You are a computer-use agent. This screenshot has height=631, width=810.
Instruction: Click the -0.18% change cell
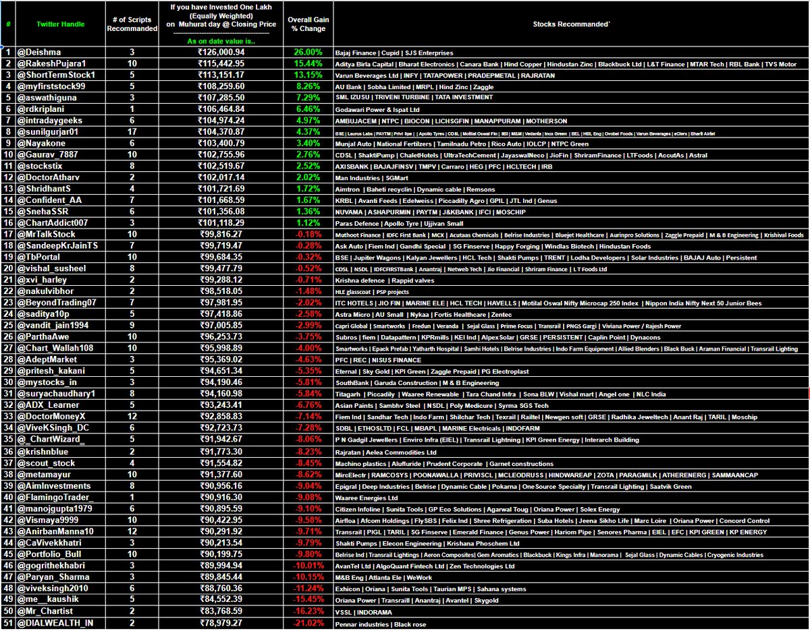coord(308,234)
